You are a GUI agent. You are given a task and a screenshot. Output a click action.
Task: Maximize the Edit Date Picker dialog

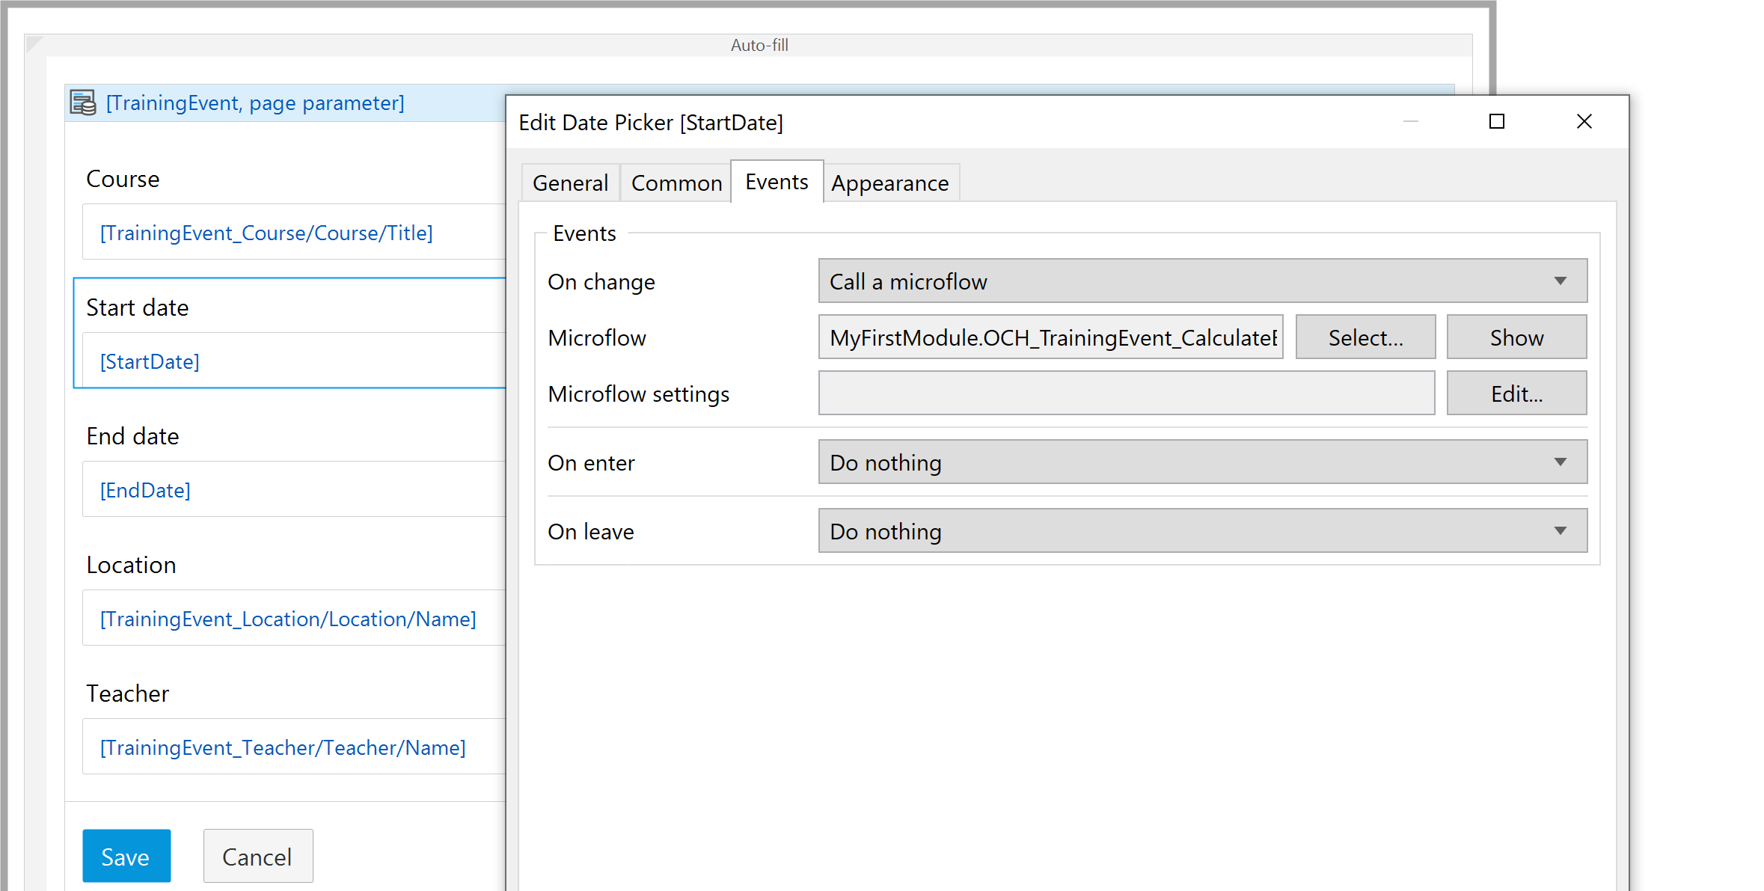pyautogui.click(x=1496, y=121)
